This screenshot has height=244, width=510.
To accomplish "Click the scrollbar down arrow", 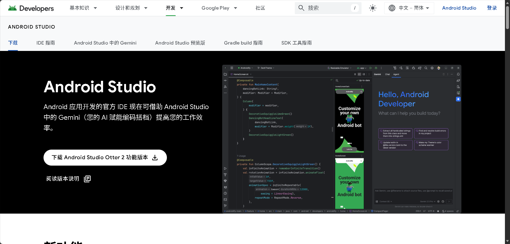I will (507, 241).
